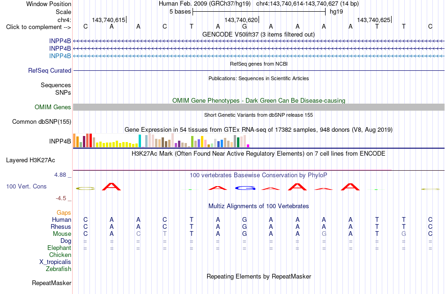Open the 100 Vert. Cons track label

pyautogui.click(x=26, y=186)
